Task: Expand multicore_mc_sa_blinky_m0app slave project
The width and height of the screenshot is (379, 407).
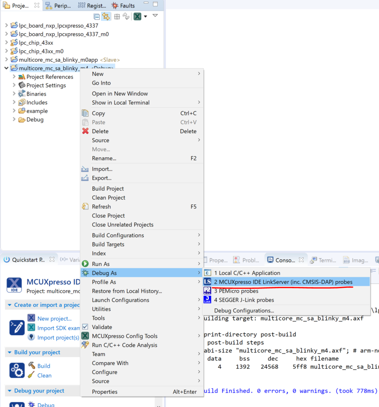Action: 6,60
